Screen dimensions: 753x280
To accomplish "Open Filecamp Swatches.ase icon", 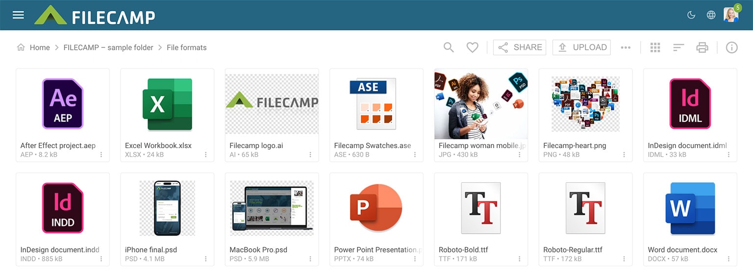I will pyautogui.click(x=373, y=104).
